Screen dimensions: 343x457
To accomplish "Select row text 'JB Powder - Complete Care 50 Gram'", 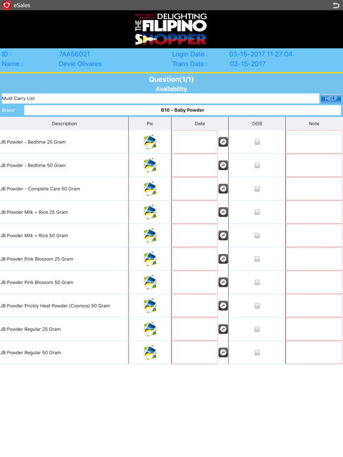I will (40, 189).
